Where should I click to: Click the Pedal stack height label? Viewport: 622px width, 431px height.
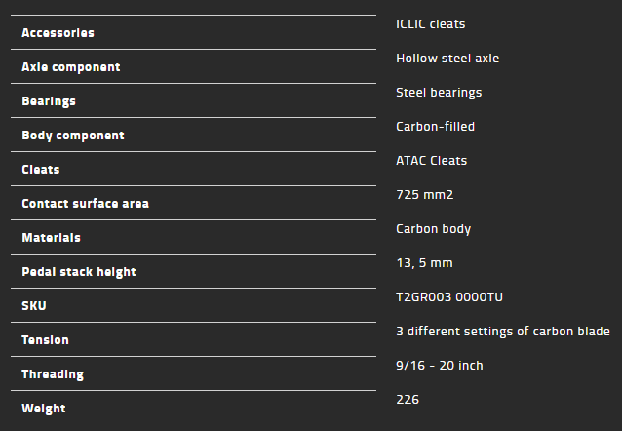pyautogui.click(x=79, y=272)
